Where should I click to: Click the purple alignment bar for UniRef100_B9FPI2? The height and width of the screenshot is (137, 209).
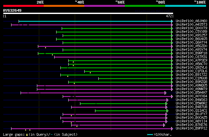pos(91,129)
